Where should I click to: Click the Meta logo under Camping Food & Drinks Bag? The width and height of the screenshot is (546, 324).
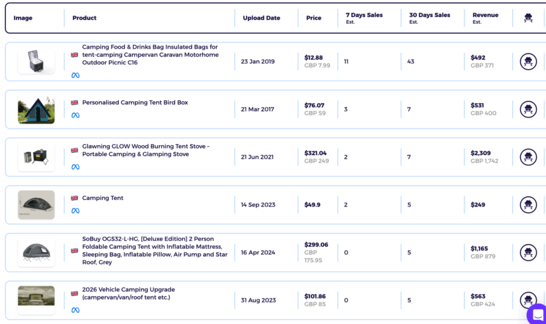coord(75,75)
